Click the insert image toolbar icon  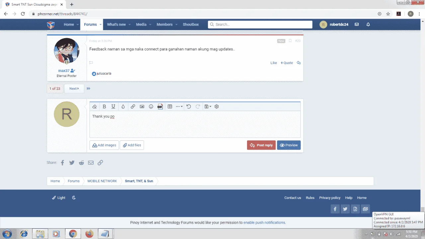[142, 107]
